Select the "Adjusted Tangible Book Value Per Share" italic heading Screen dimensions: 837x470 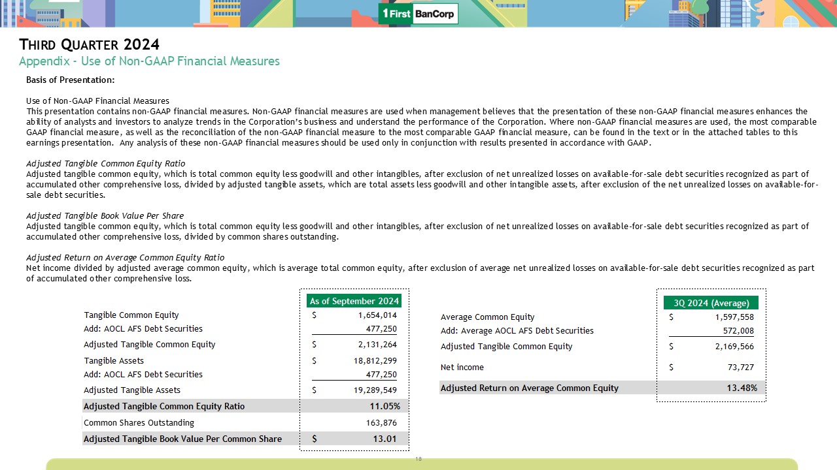point(105,215)
